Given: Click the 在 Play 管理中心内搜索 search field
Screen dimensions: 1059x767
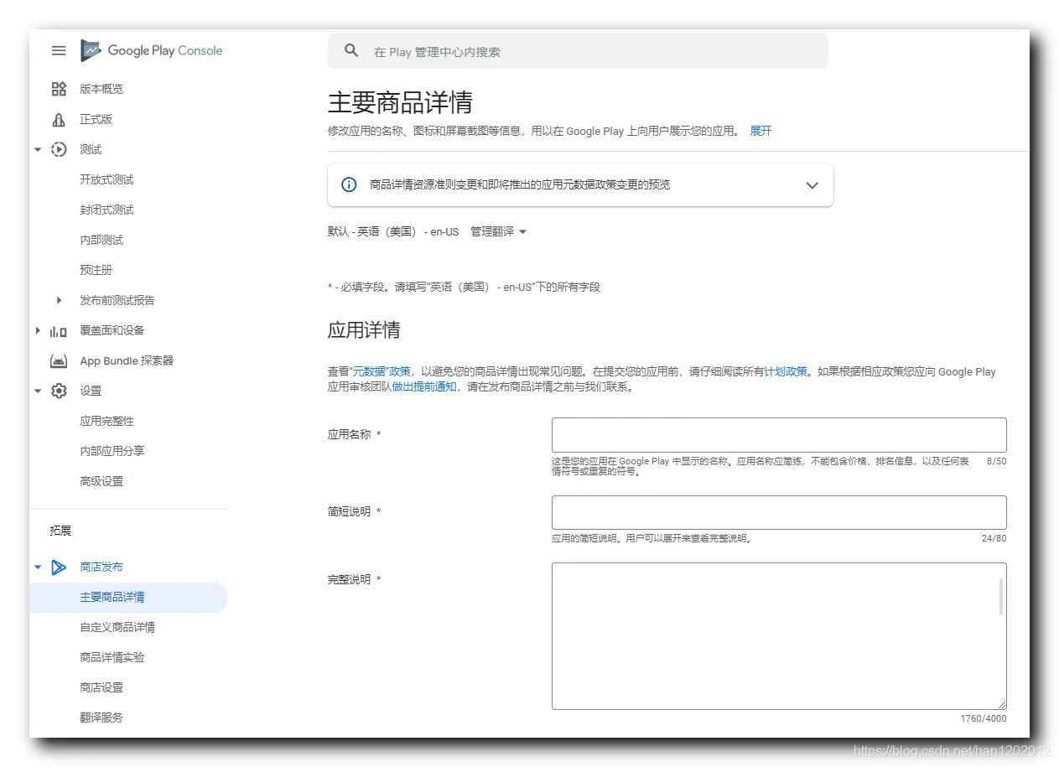Looking at the screenshot, I should 578,51.
